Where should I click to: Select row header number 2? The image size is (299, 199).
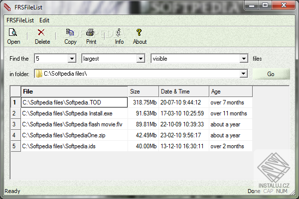pyautogui.click(x=15, y=113)
